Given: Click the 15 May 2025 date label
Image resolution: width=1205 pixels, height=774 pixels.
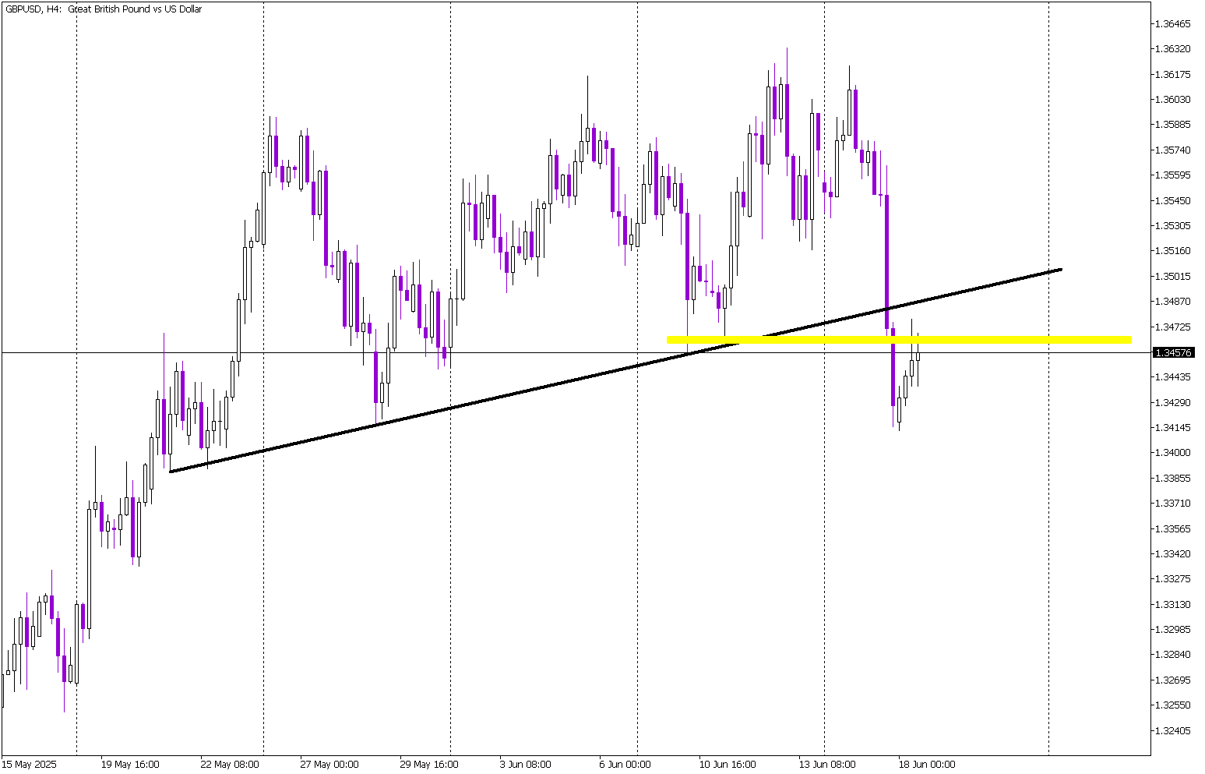Looking at the screenshot, I should pyautogui.click(x=30, y=765).
